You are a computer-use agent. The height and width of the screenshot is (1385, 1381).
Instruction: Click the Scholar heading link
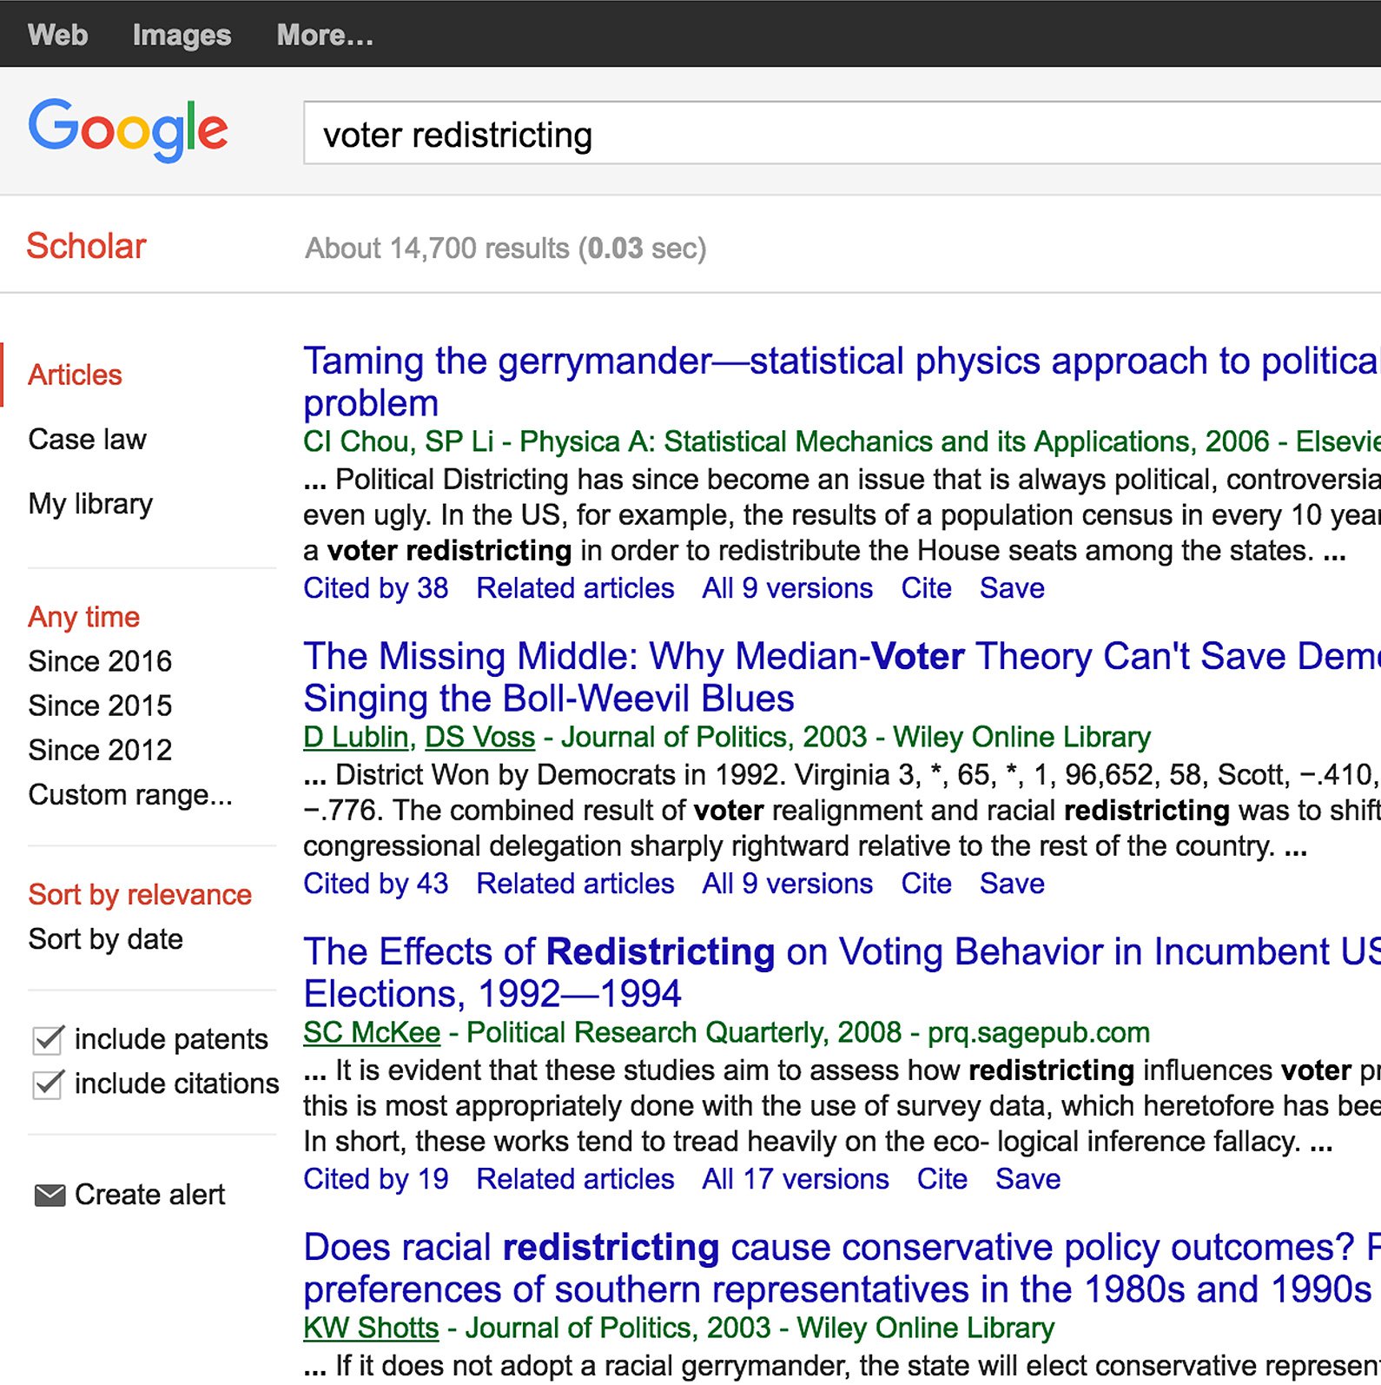tap(86, 246)
